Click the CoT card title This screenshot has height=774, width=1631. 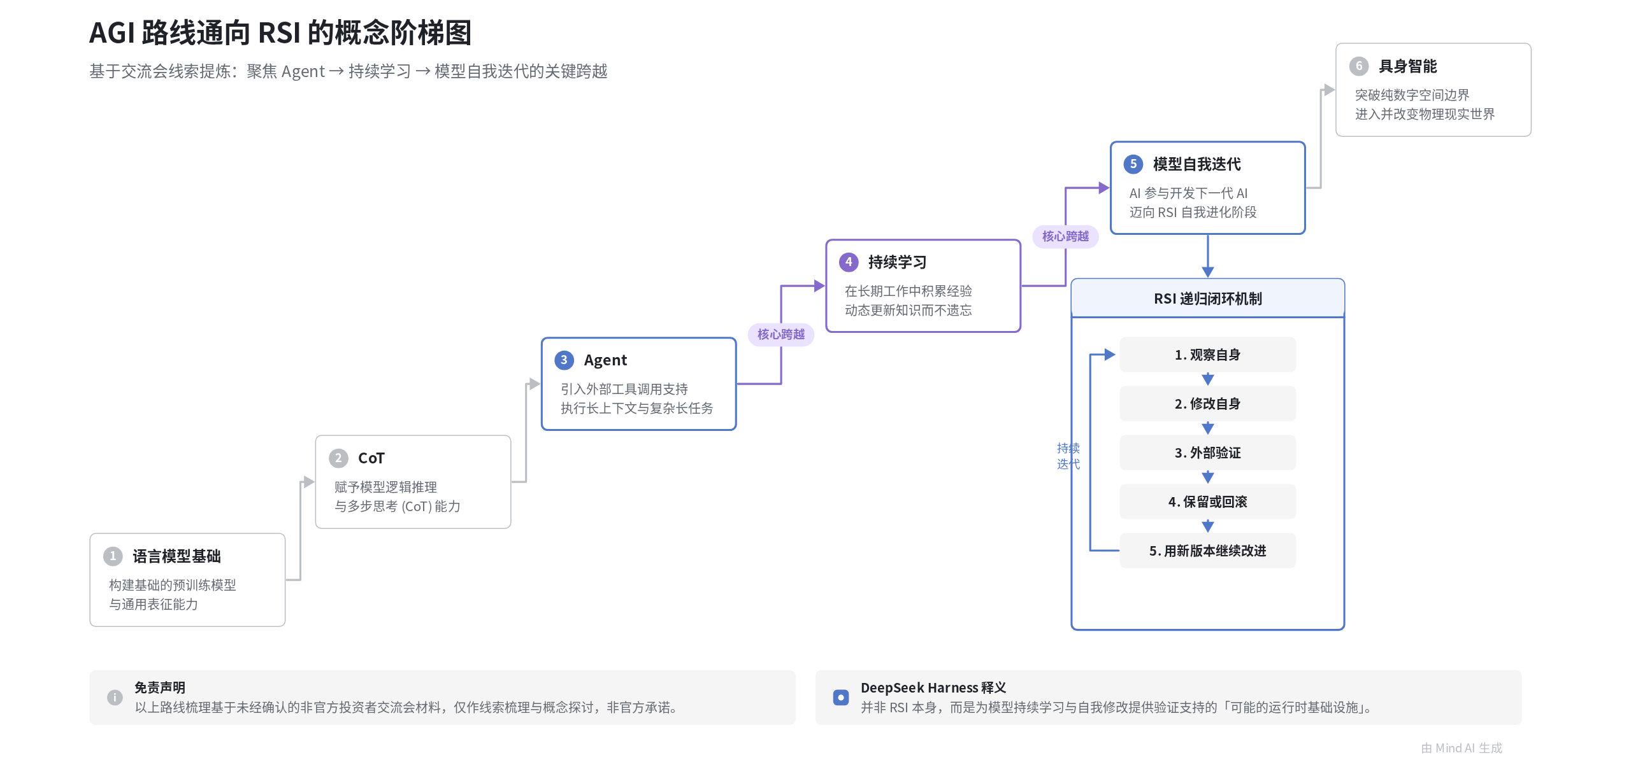(371, 458)
